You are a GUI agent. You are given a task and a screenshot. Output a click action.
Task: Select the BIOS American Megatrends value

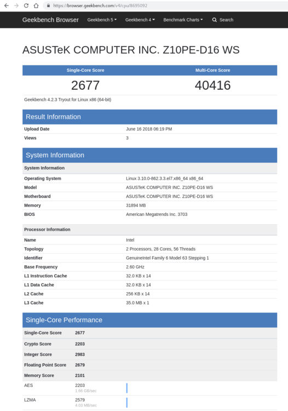[157, 214]
